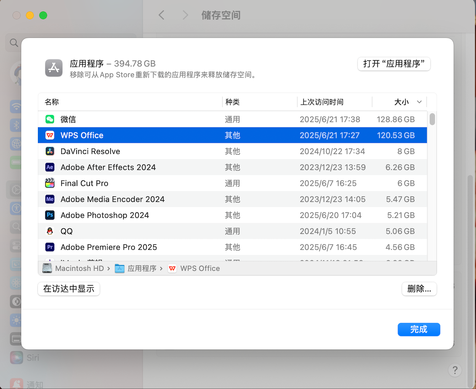Select the 微信 row name
This screenshot has width=476, height=389.
68,119
